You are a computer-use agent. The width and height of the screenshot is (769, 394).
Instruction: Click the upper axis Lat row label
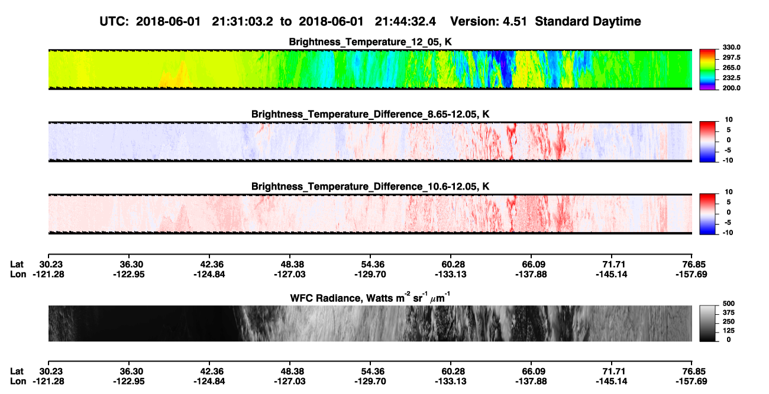17,264
